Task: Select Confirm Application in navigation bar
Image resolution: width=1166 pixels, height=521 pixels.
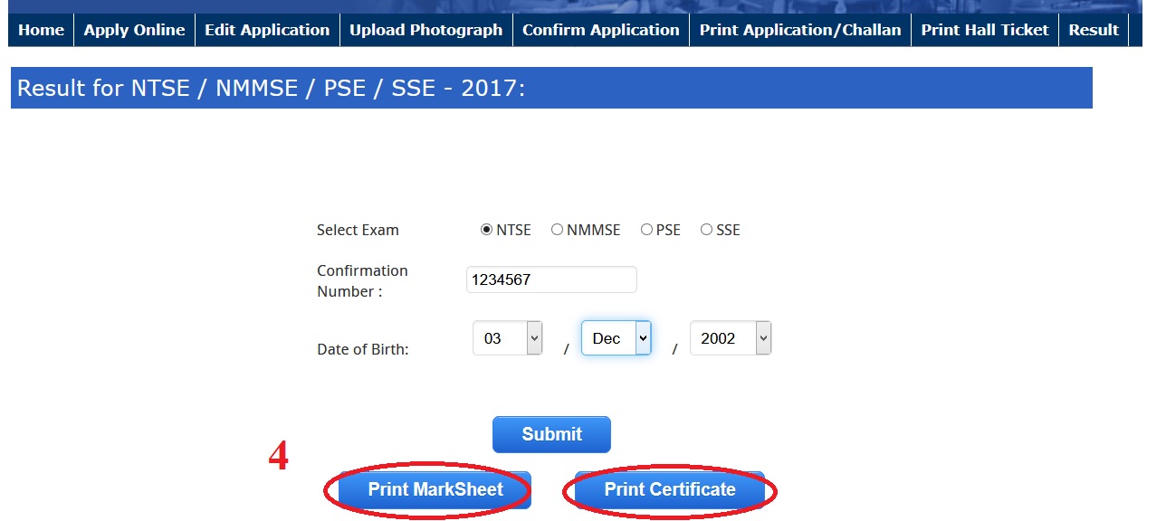Action: pos(600,30)
